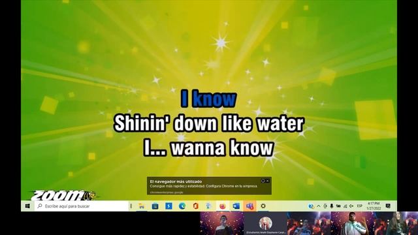Click the microphone icon in system tray
Viewport: 418px width, 235px height.
(x=332, y=206)
